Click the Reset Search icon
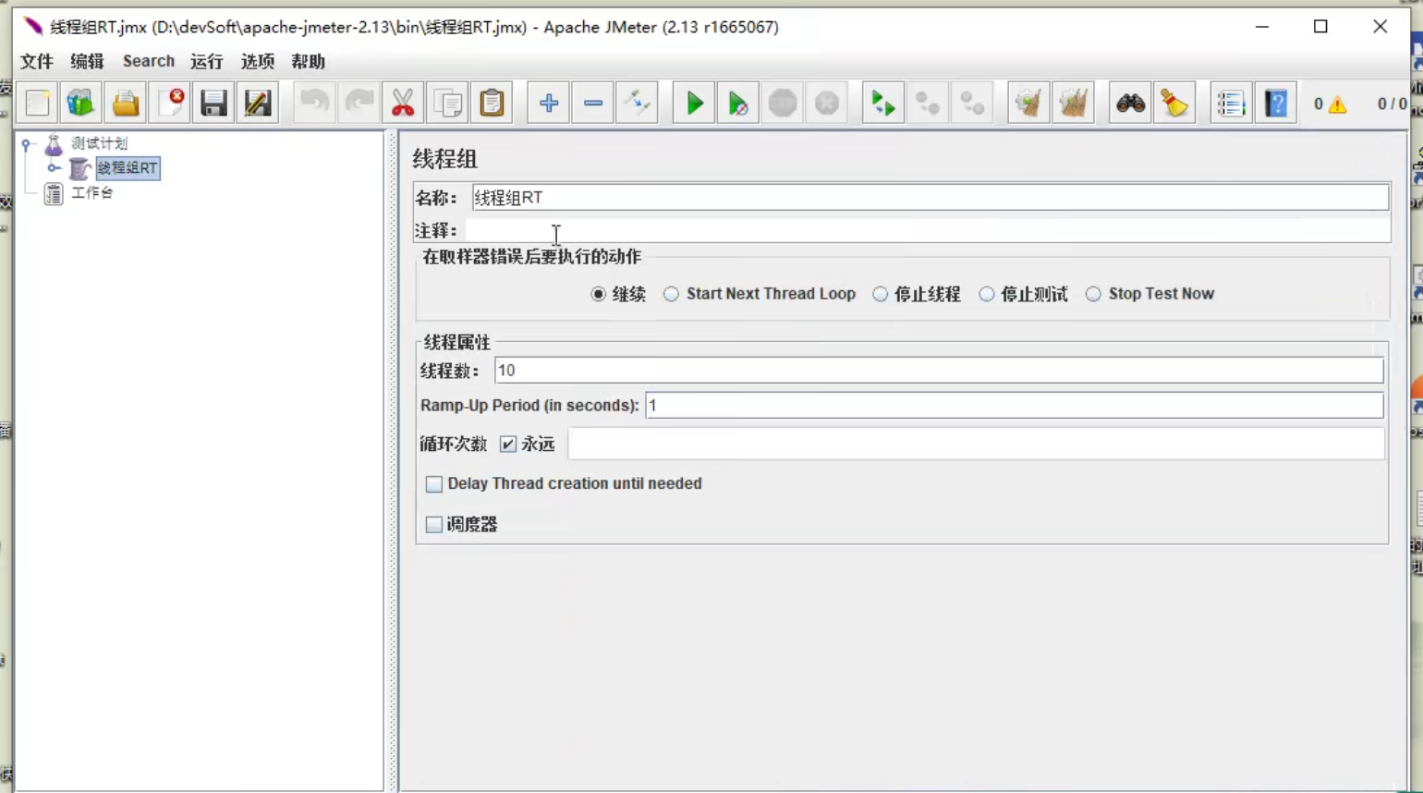 coord(1174,103)
